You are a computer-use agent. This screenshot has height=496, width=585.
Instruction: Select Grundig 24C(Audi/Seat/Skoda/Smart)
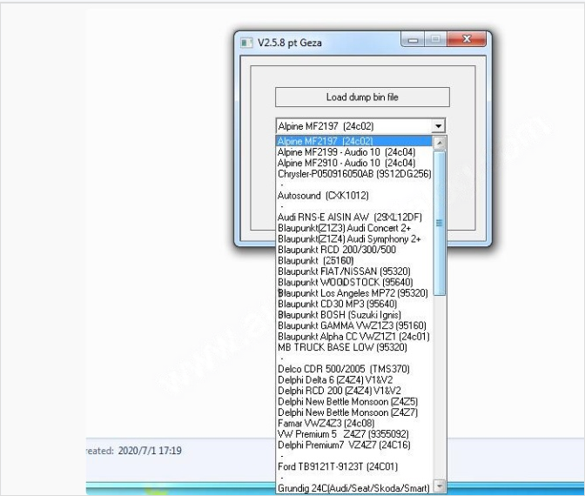tap(354, 488)
